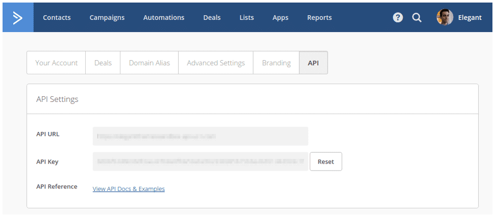Image resolution: width=495 pixels, height=217 pixels.
Task: Open the Reports section
Action: pyautogui.click(x=319, y=17)
